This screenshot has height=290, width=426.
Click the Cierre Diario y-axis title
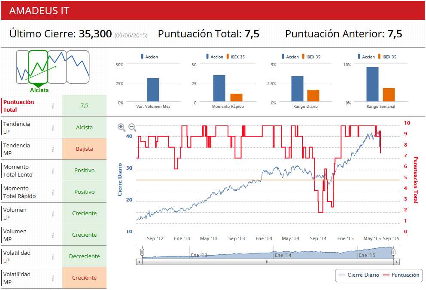pos(120,180)
